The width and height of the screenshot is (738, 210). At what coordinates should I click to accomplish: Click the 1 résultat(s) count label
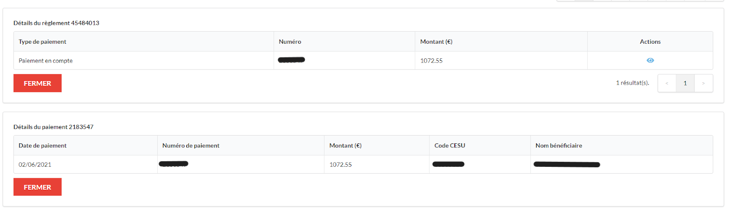632,83
